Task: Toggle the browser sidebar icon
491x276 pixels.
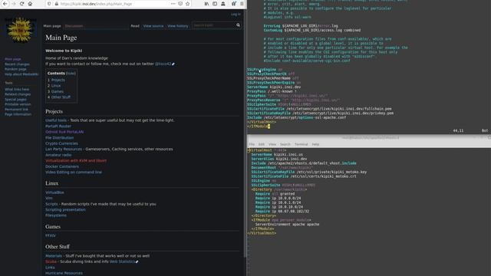Action: pos(215,4)
